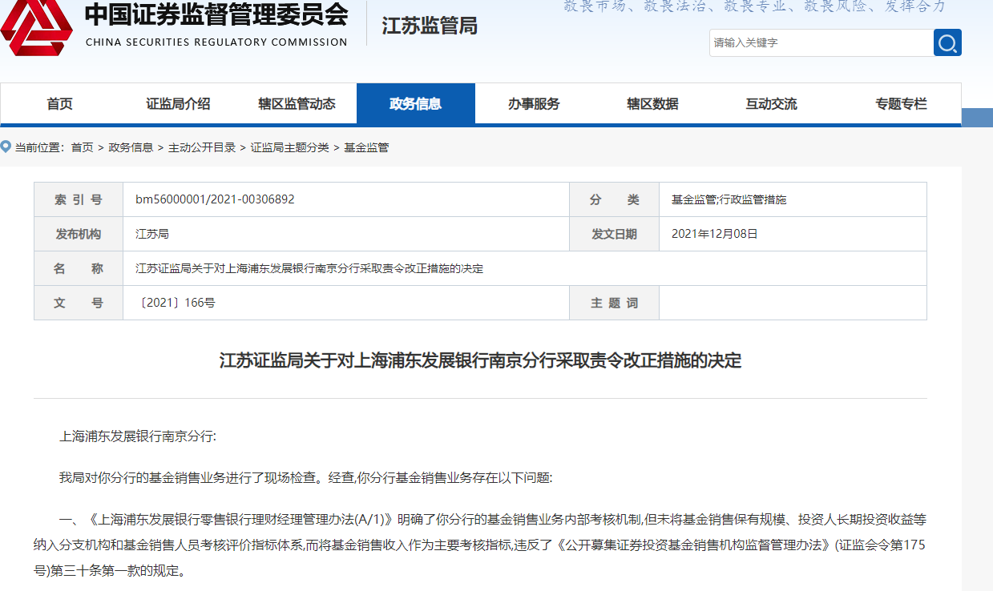Viewport: 993px width, 591px height.
Task: Open the 辖区数据 navigation tab
Action: point(652,104)
